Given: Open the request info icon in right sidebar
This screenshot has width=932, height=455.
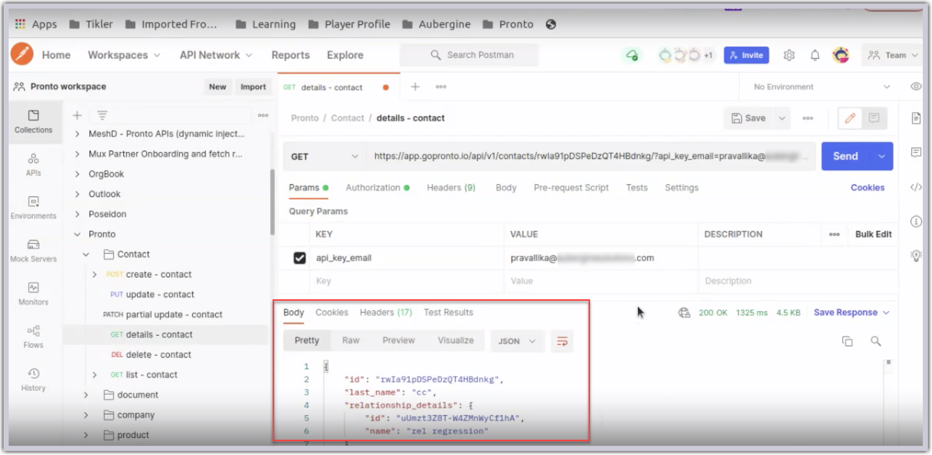Looking at the screenshot, I should pos(916,221).
